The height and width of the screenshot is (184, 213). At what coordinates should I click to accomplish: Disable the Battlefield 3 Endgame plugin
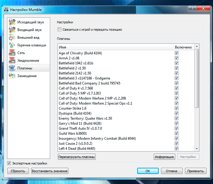click(x=176, y=78)
